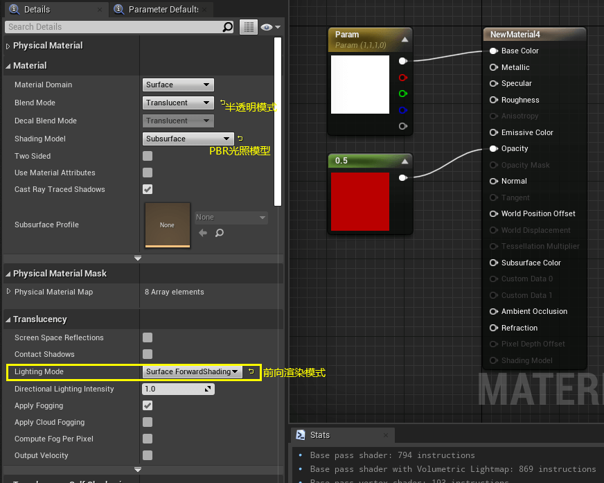Click the Normal input pin
The height and width of the screenshot is (483, 604).
tap(493, 181)
